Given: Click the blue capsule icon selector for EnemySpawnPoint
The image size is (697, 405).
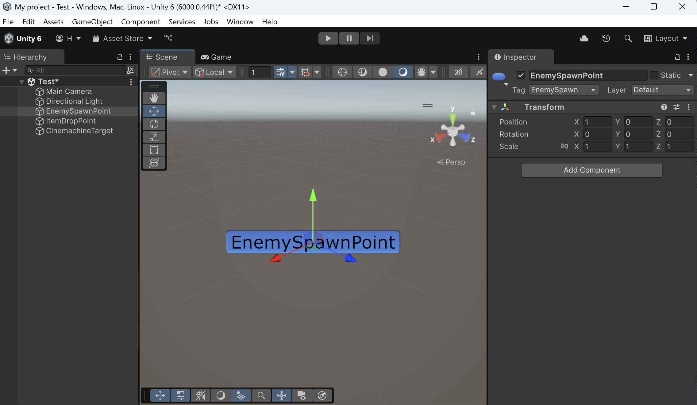Looking at the screenshot, I should [x=499, y=77].
